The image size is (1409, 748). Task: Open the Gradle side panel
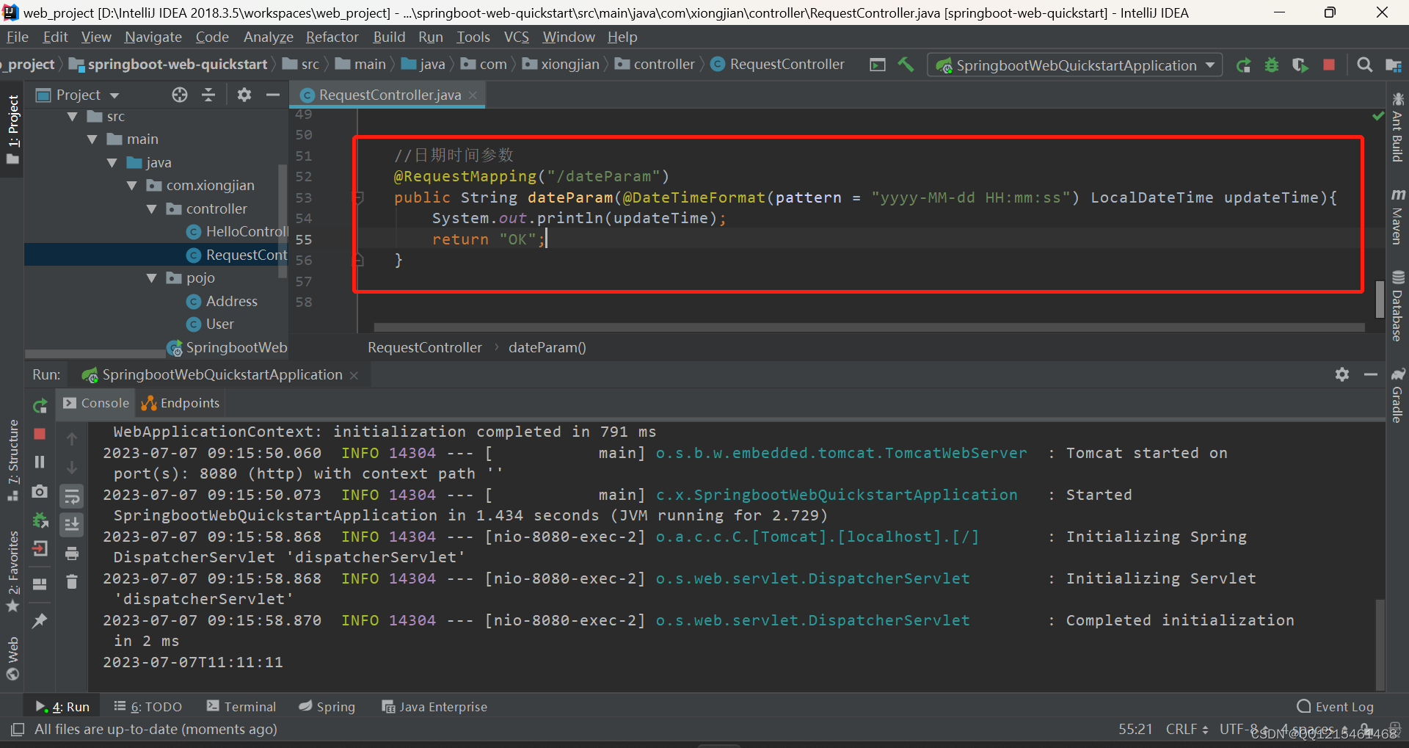(1397, 395)
